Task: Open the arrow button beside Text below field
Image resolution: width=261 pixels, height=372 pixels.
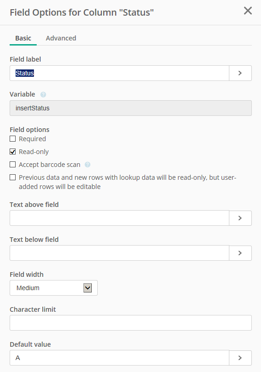Action: pos(240,253)
